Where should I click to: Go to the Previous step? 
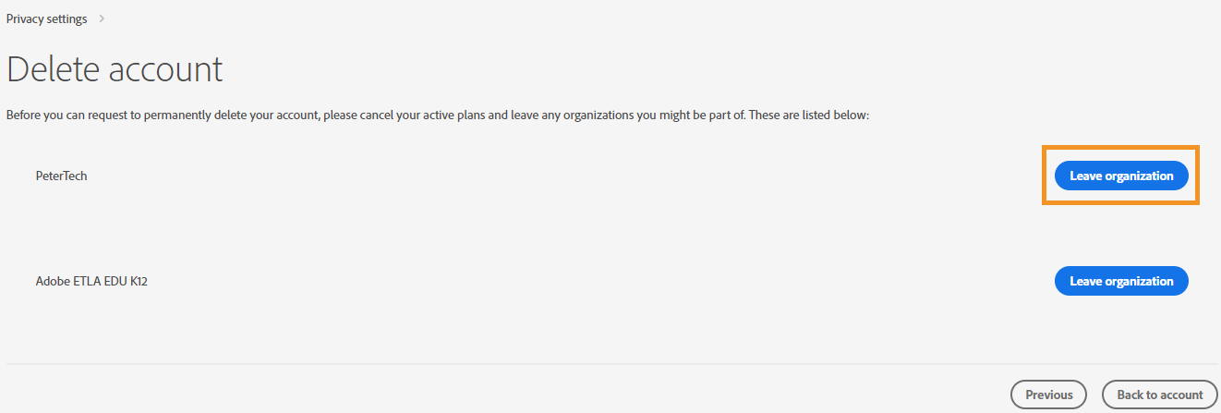1048,395
